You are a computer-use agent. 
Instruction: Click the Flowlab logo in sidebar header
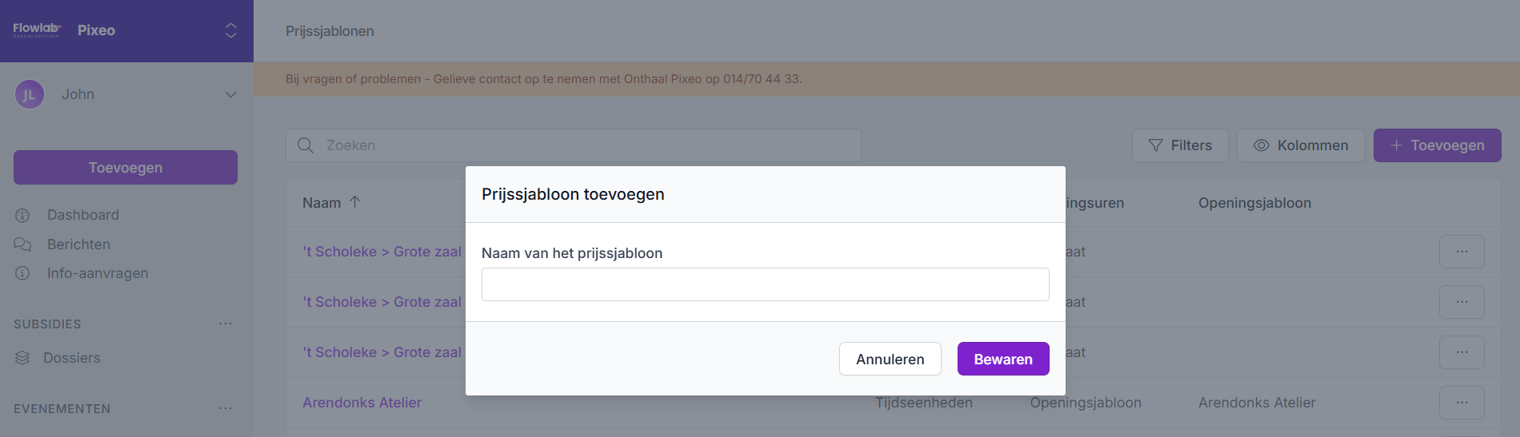[37, 30]
